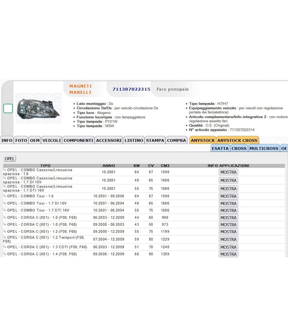Click MOSTRA for CORSA C 1.4

pos(228,254)
